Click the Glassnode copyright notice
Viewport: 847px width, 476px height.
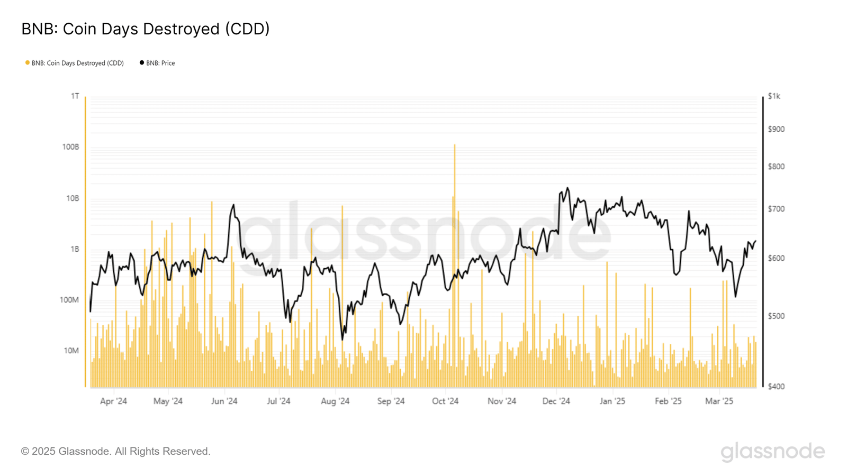(116, 451)
